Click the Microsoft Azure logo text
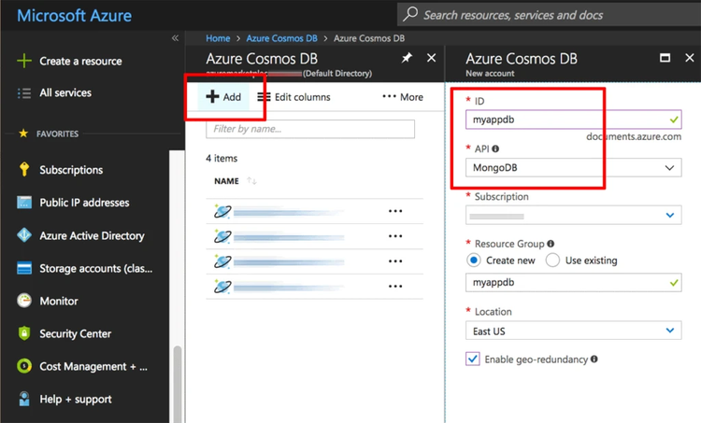The image size is (701, 423). pyautogui.click(x=74, y=16)
